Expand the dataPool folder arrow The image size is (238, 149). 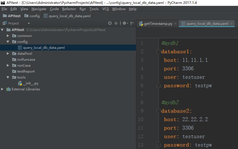coord(8,53)
